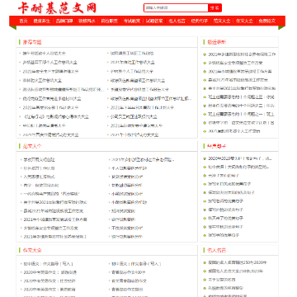Open 2021年度安全生产主题演讲稿大全 link

coord(50,72)
